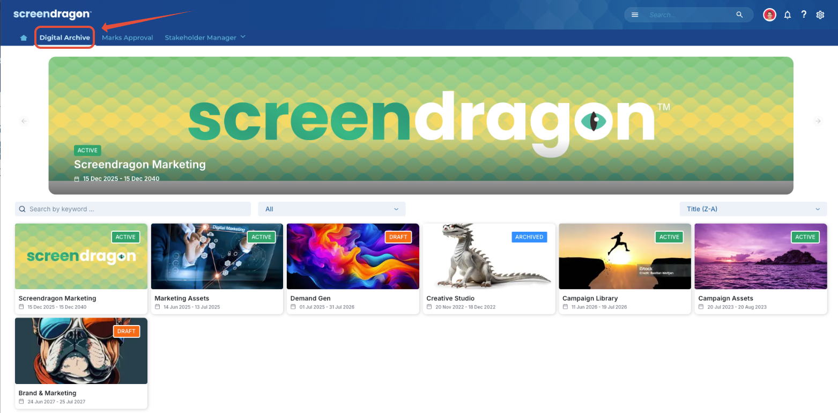The height and width of the screenshot is (413, 838).
Task: Click calendar icon under Brand & Marketing card
Action: click(x=21, y=401)
